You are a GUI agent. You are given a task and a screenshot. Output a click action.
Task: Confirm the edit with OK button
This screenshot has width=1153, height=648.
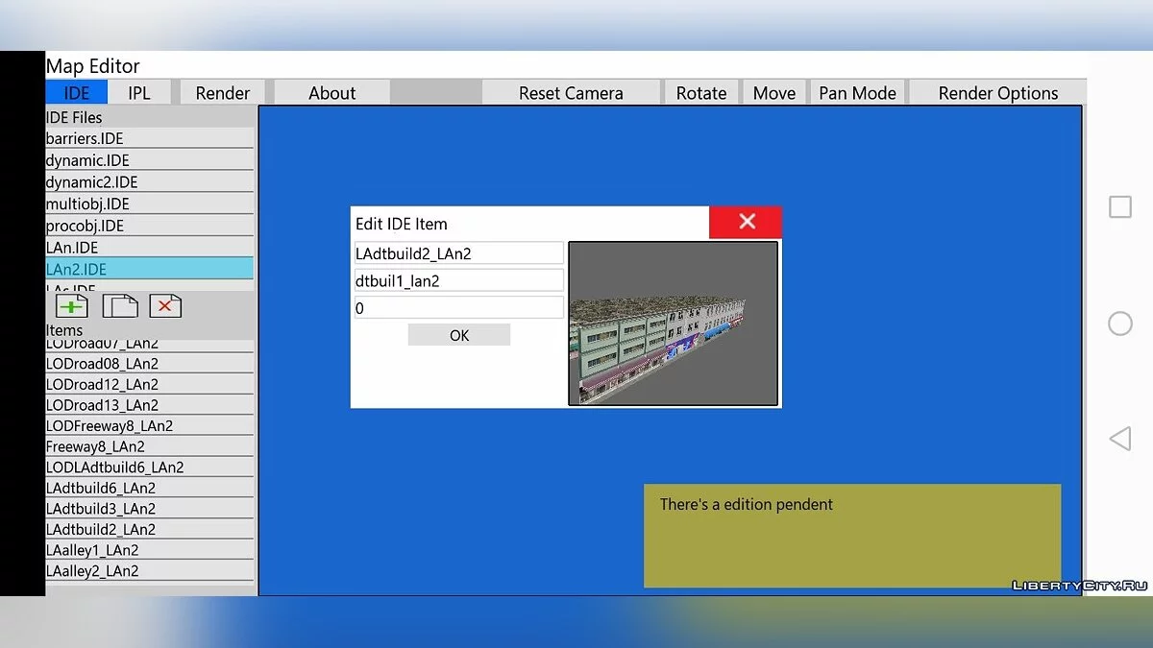(x=459, y=335)
